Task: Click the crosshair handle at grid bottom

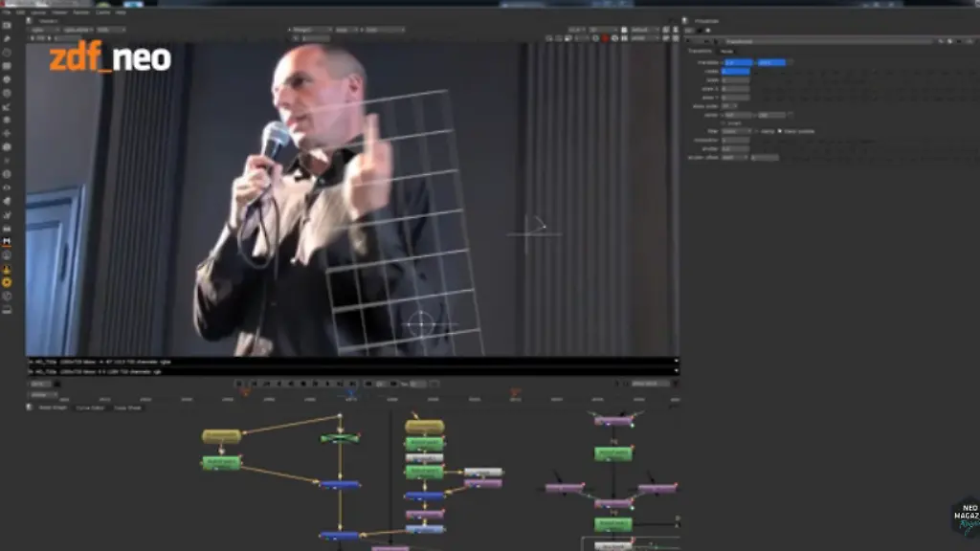Action: (x=419, y=323)
